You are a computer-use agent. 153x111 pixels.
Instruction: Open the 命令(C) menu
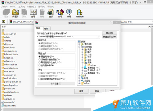point(13,7)
